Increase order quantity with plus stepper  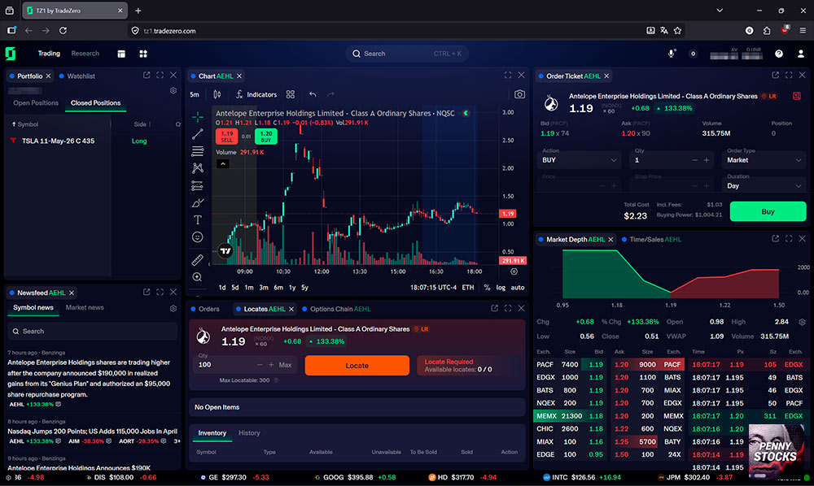click(707, 160)
